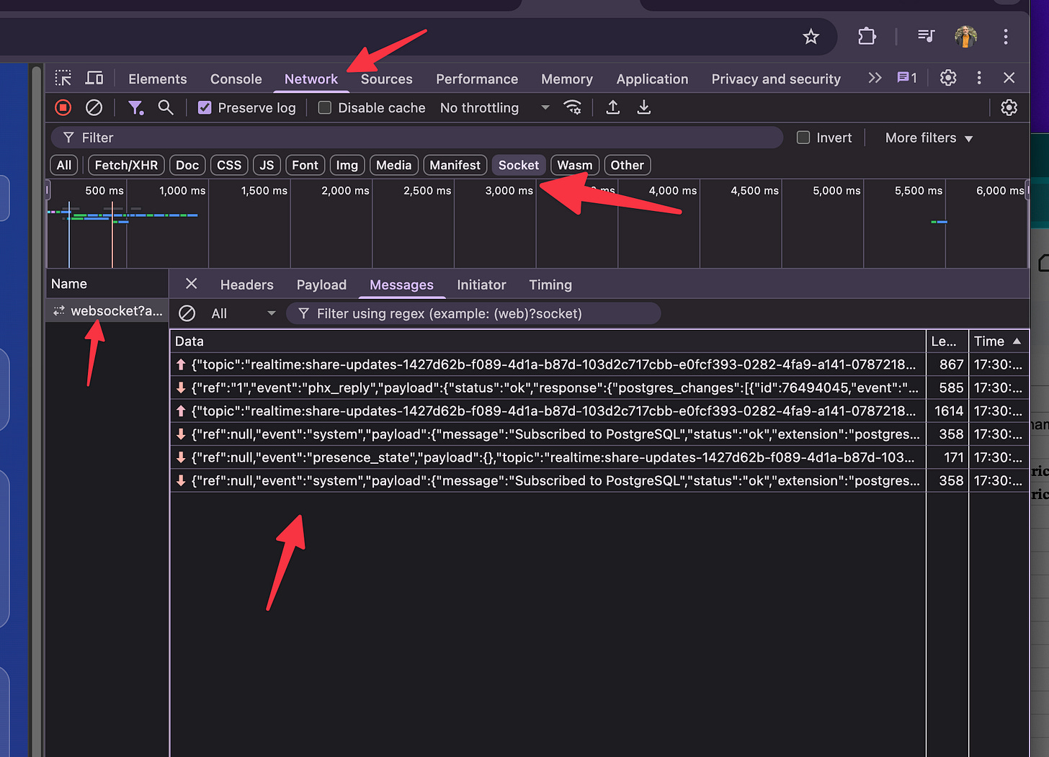Tick the Invert checkbox

[803, 138]
